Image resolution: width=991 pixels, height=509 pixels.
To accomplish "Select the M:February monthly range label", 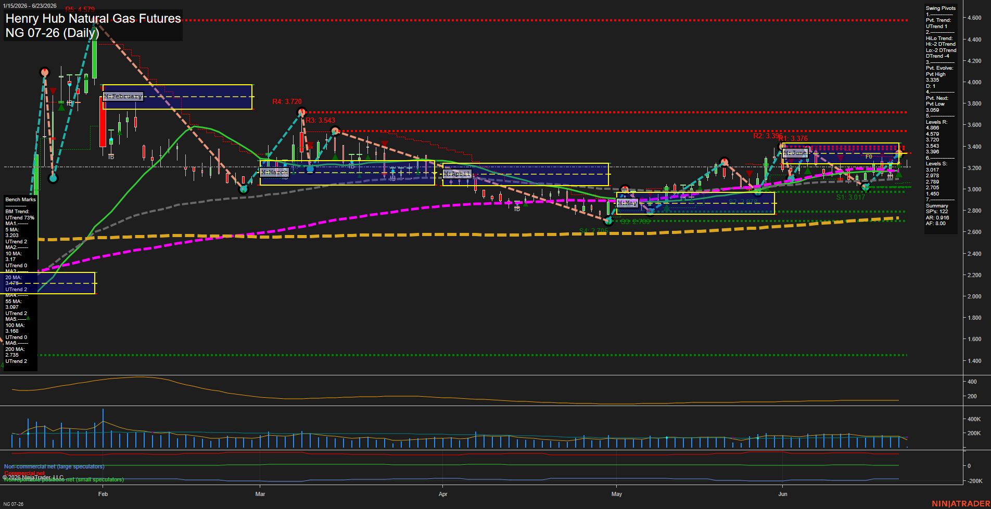I will pyautogui.click(x=123, y=96).
